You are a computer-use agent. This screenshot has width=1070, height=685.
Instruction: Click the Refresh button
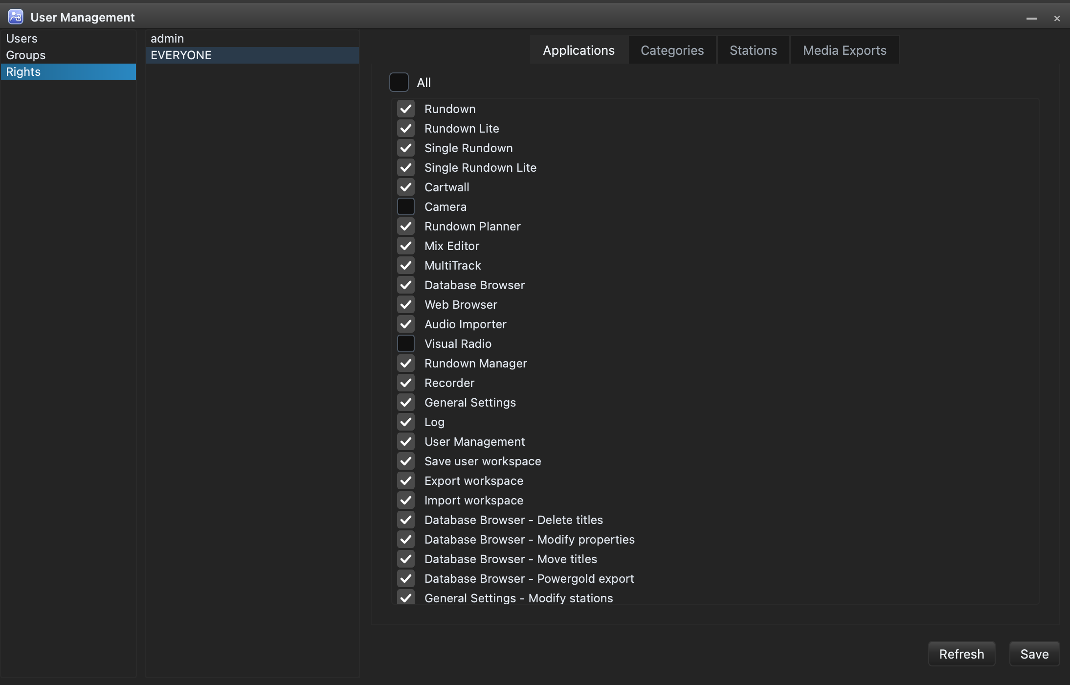[961, 654]
